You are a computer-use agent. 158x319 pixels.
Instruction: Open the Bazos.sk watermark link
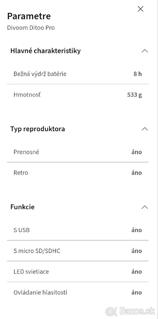(130, 310)
